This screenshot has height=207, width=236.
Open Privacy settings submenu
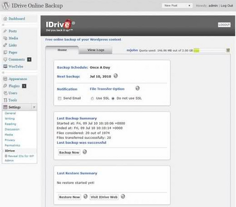(x=10, y=140)
